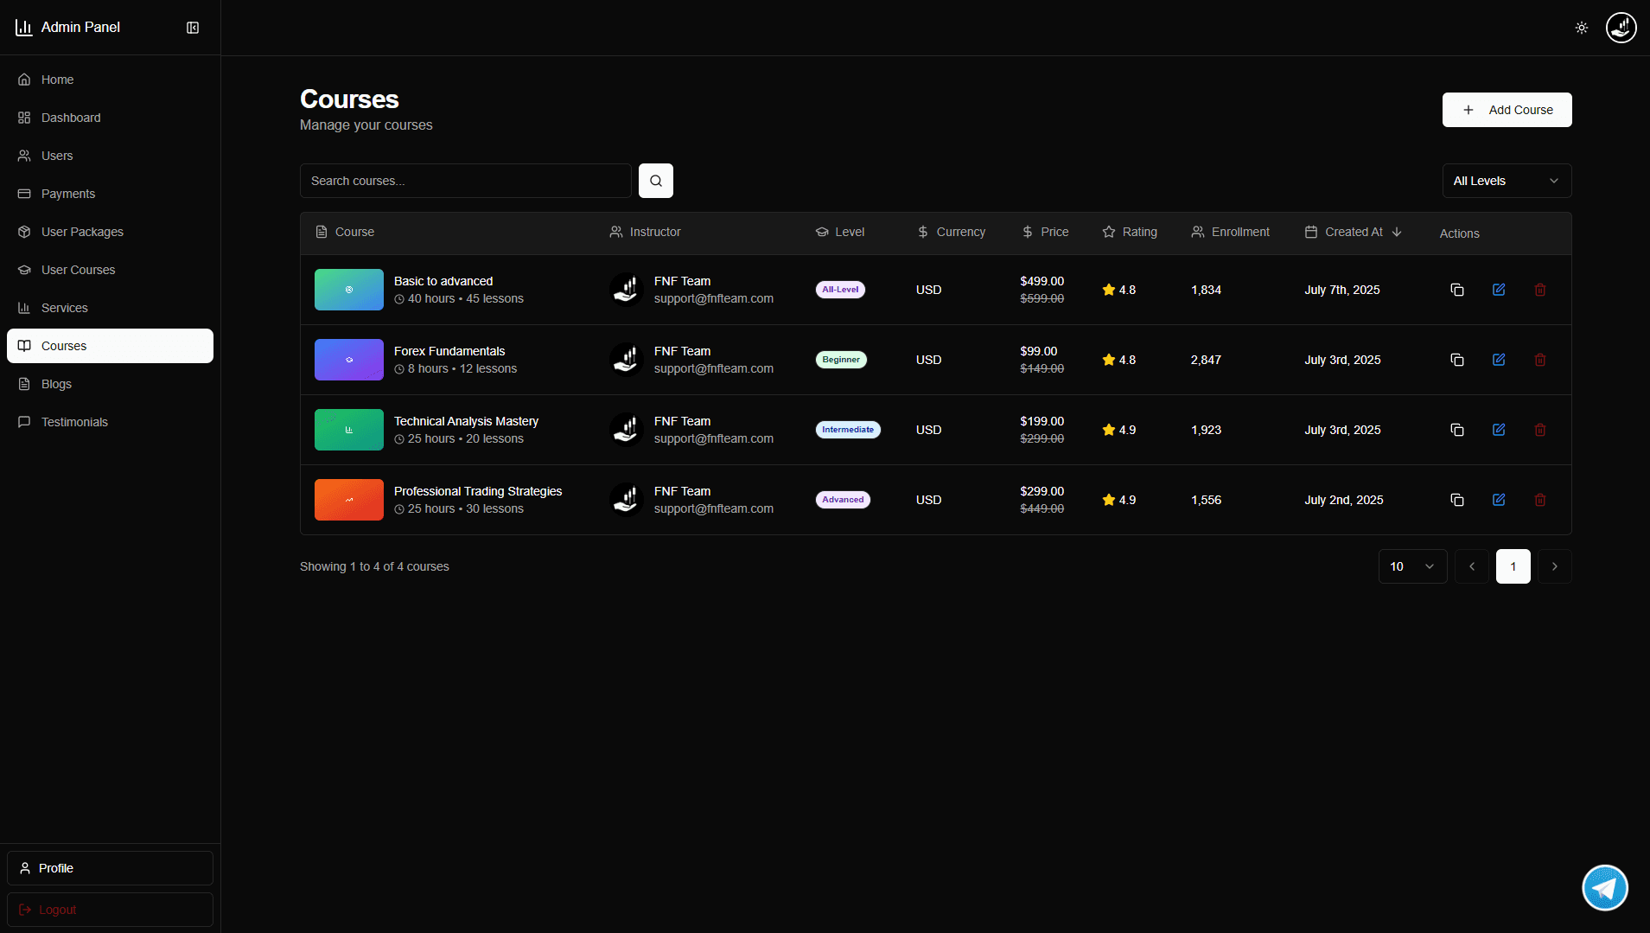Click the Course column header
The image size is (1650, 933).
[345, 232]
